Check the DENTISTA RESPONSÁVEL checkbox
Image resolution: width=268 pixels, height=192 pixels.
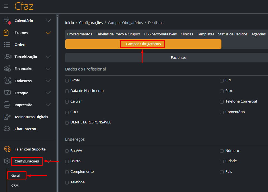click(67, 123)
